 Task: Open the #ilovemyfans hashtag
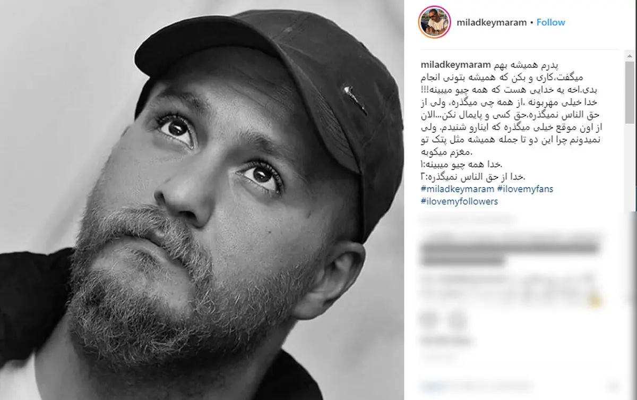[x=526, y=190]
